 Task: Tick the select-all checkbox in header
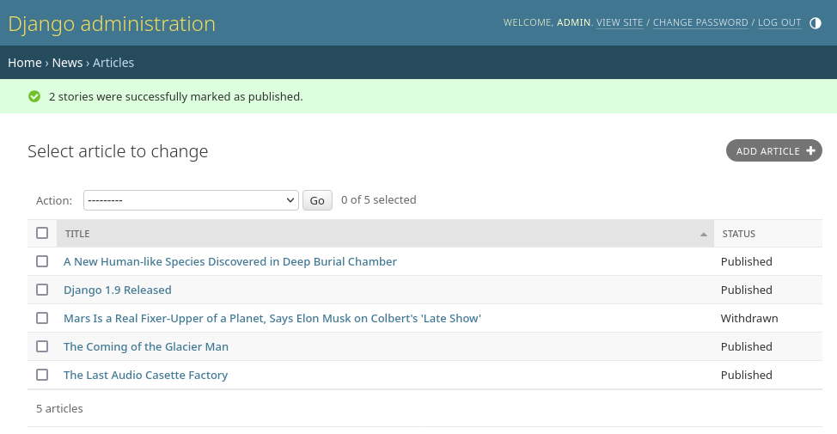pyautogui.click(x=42, y=233)
